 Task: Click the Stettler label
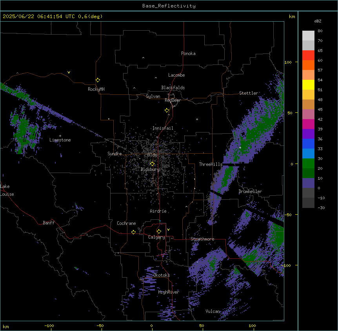click(x=249, y=93)
